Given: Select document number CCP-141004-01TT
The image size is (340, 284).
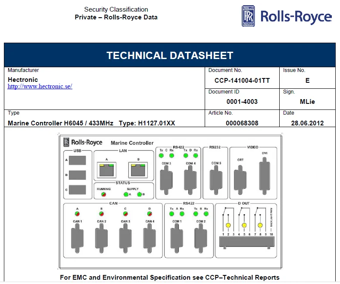Looking at the screenshot, I should tap(242, 81).
